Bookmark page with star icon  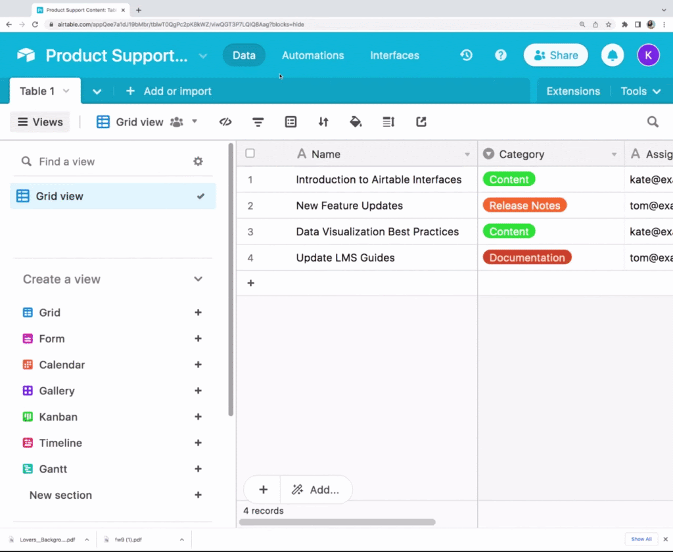click(x=608, y=24)
